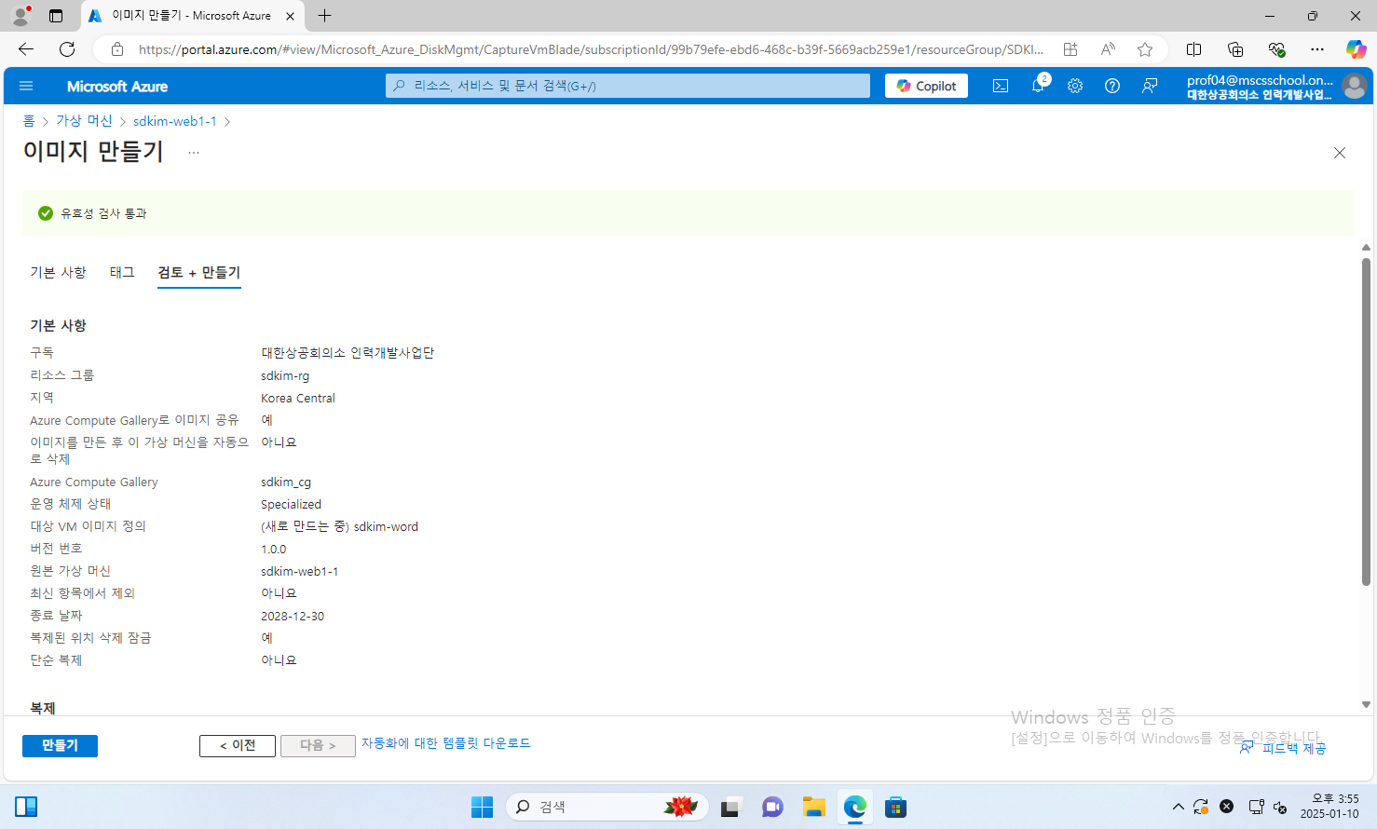Click the account avatar in Azure header
This screenshot has width=1377, height=829.
point(1355,86)
